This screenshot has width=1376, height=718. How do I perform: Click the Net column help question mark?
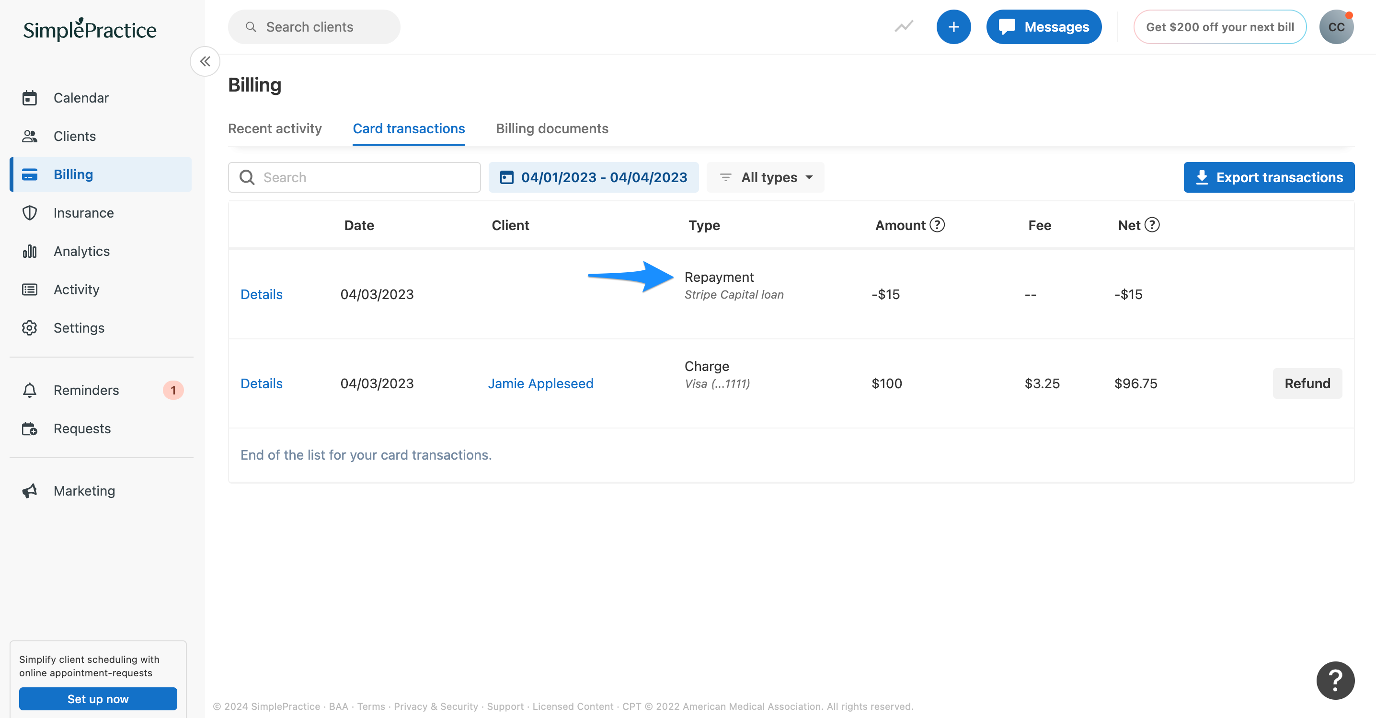tap(1152, 225)
